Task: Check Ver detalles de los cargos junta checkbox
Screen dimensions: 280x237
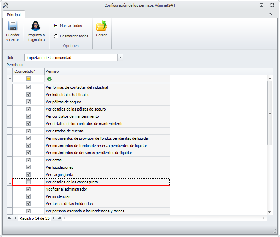Action: pyautogui.click(x=28, y=182)
